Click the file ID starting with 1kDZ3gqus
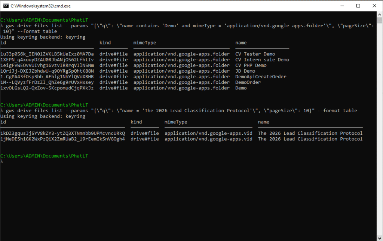383x241 pixels. [x=62, y=133]
